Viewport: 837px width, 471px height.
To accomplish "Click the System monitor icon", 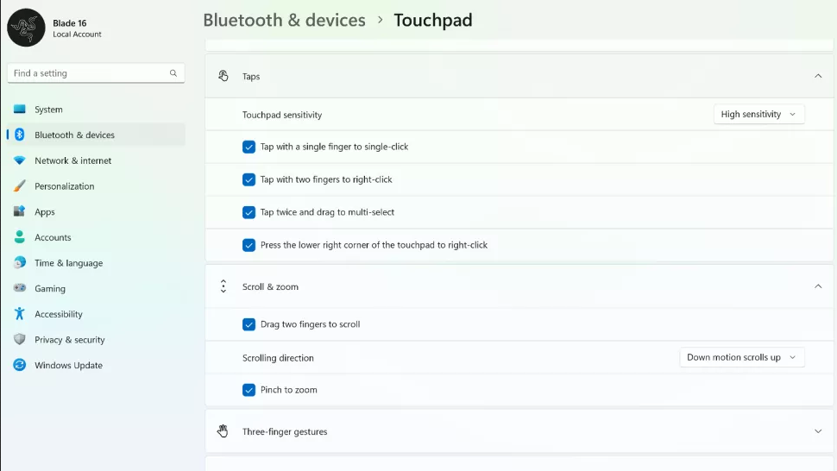I will pos(20,109).
